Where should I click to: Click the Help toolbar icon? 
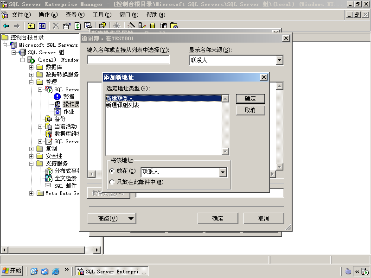(x=102, y=25)
